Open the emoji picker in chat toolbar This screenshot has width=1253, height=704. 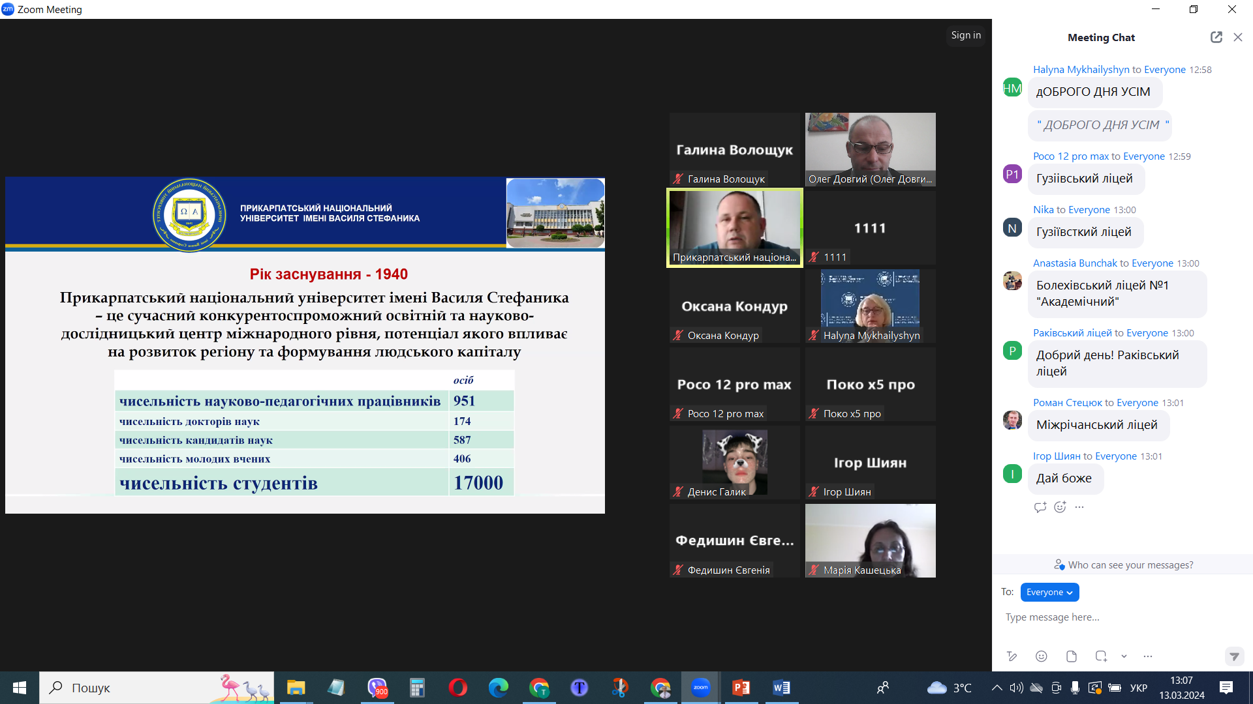(1042, 656)
